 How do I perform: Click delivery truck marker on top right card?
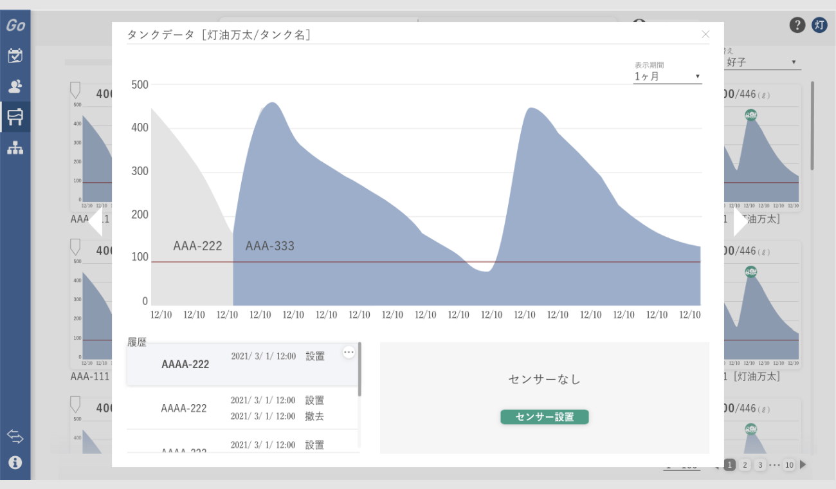point(751,115)
